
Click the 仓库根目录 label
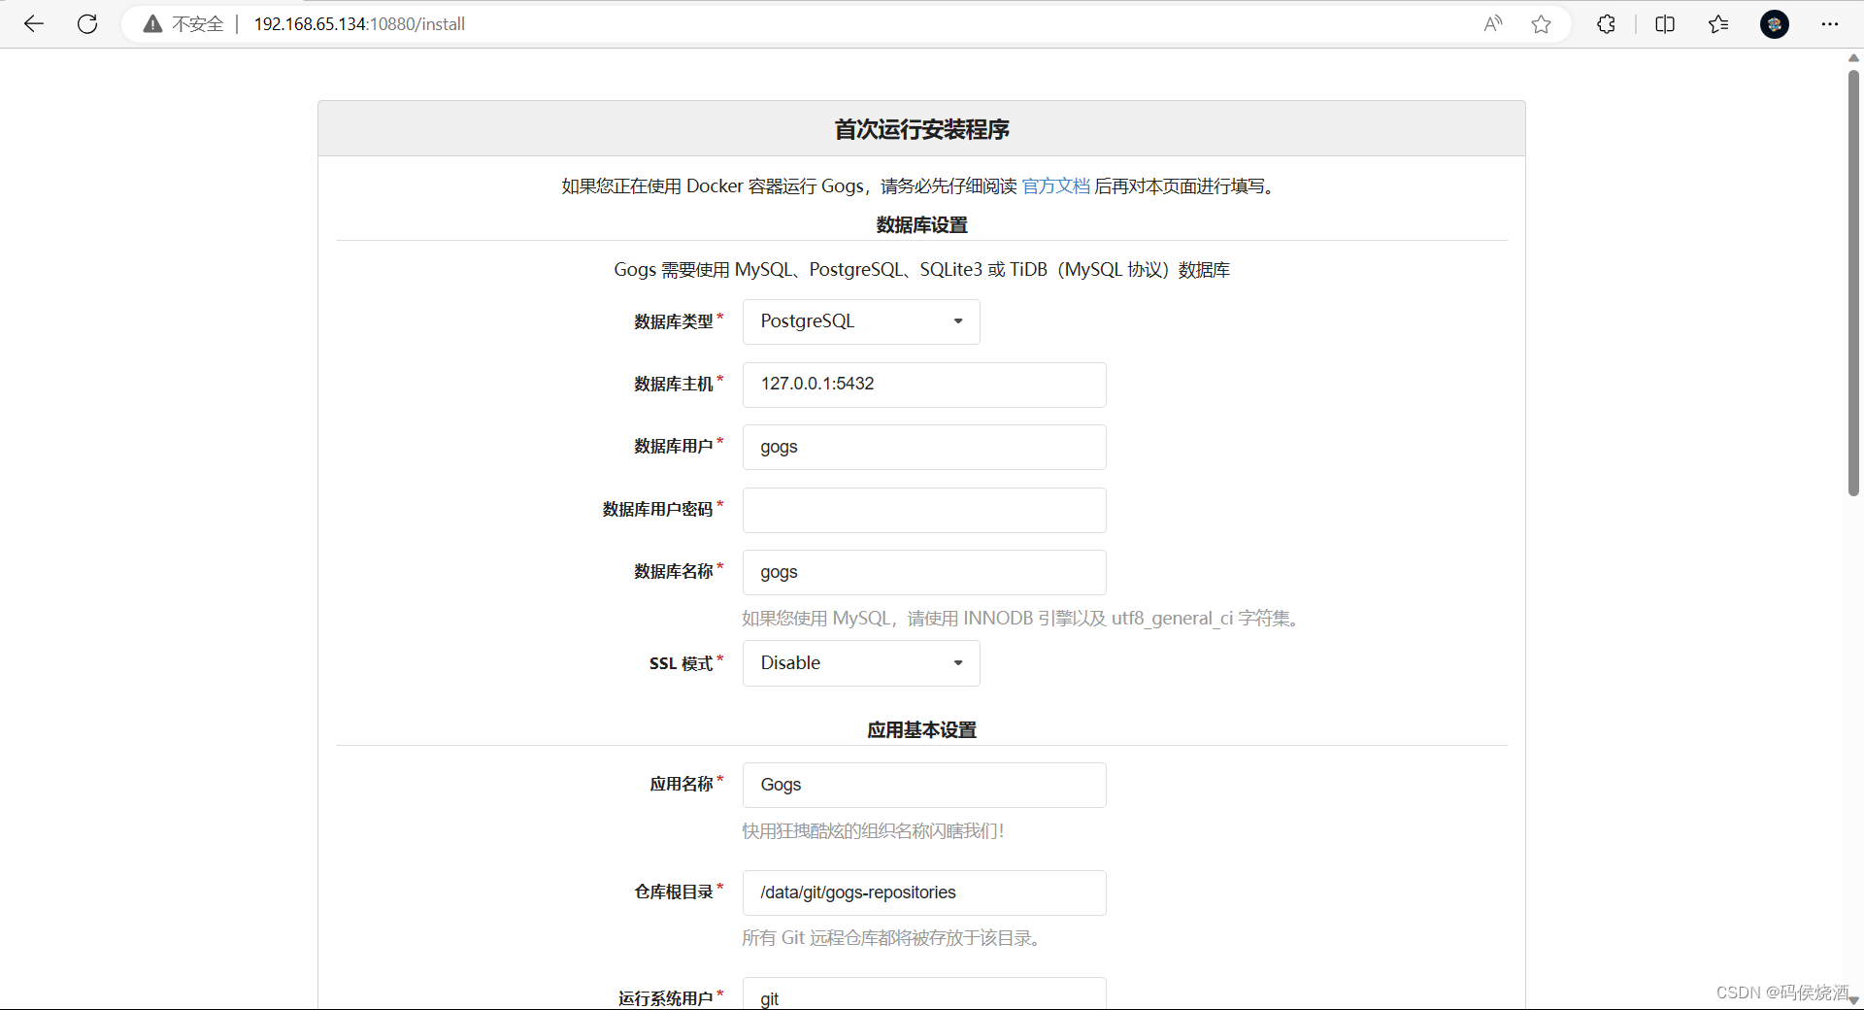(x=673, y=892)
